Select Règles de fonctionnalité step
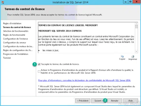 click(14, 35)
